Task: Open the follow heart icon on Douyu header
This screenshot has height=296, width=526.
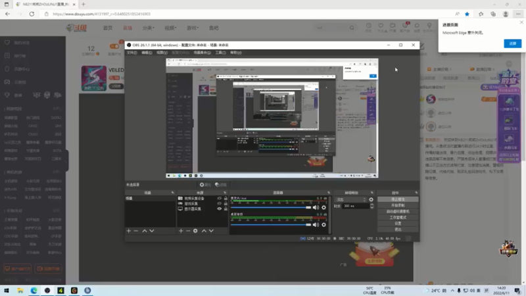Action: [381, 26]
